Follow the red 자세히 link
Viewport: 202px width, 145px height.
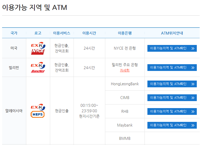point(125,70)
